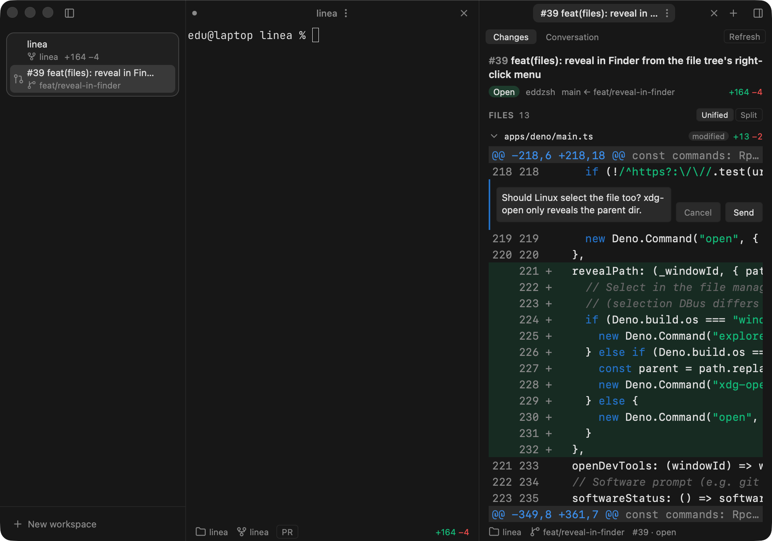Cancel the inline review comment
Image resolution: width=772 pixels, height=541 pixels.
(x=698, y=212)
